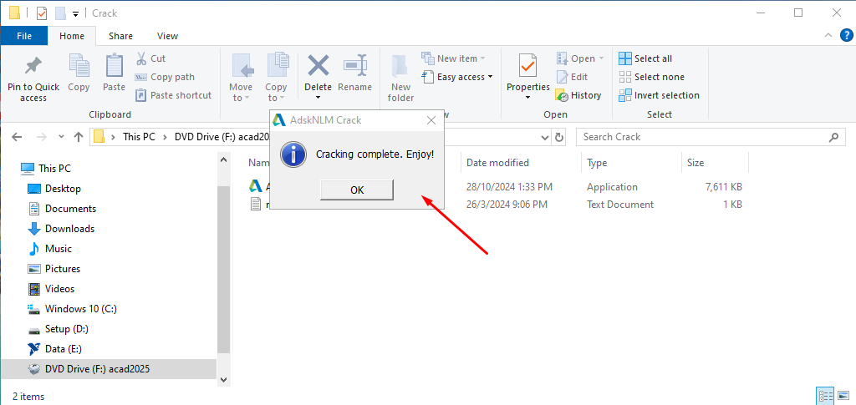Click the forward navigation arrow
The height and width of the screenshot is (405, 856).
pyautogui.click(x=41, y=137)
